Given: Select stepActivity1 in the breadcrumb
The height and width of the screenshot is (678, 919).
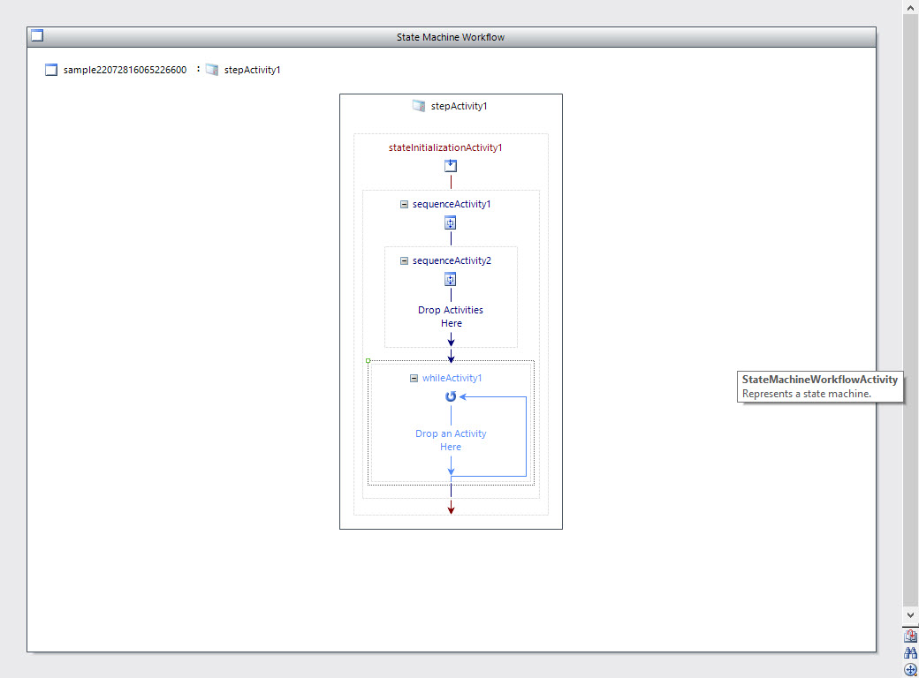Looking at the screenshot, I should [252, 70].
